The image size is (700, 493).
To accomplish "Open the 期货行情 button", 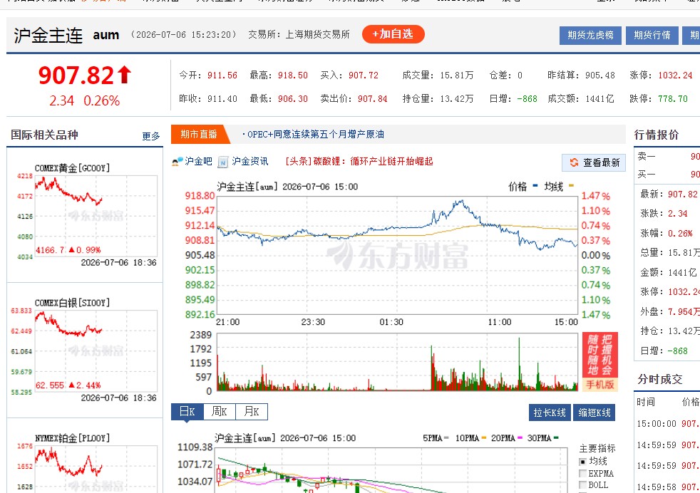I will click(x=652, y=35).
